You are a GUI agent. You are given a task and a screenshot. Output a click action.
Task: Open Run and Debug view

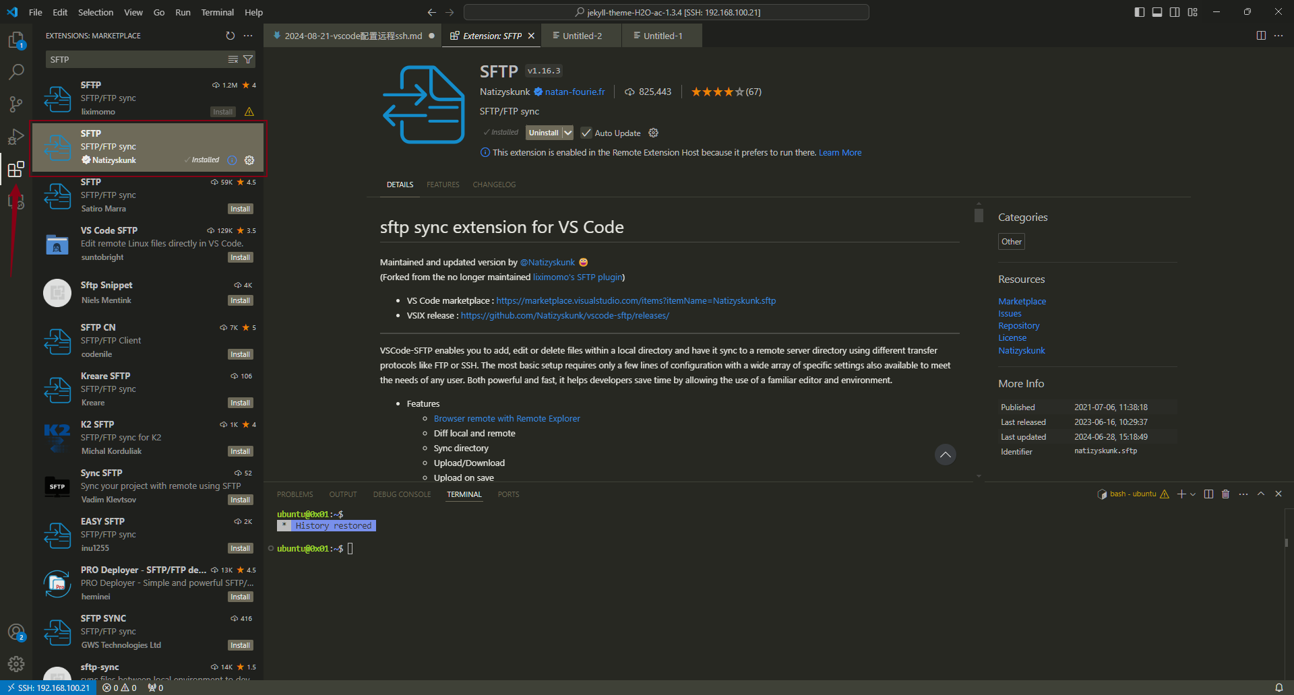click(x=16, y=137)
